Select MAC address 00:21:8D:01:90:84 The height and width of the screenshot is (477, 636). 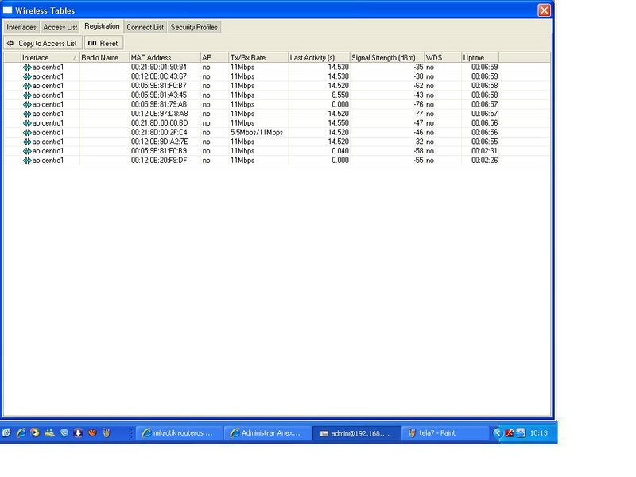[159, 68]
